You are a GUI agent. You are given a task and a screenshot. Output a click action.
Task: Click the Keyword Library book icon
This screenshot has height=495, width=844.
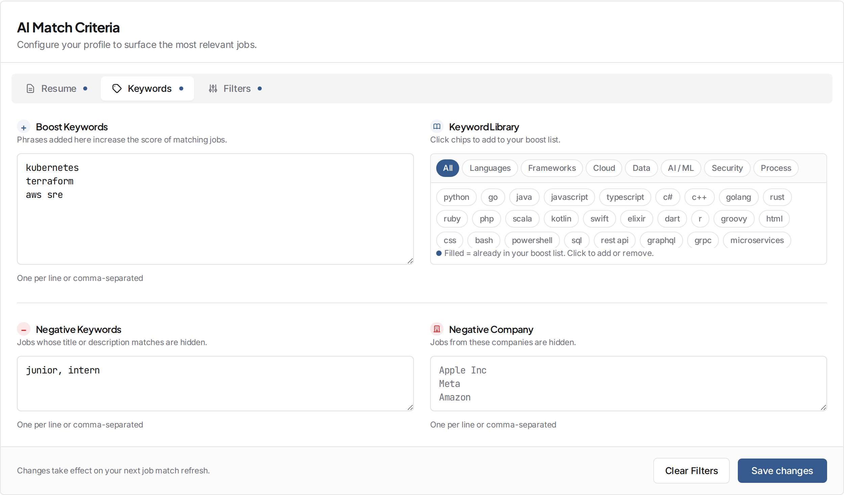[437, 127]
